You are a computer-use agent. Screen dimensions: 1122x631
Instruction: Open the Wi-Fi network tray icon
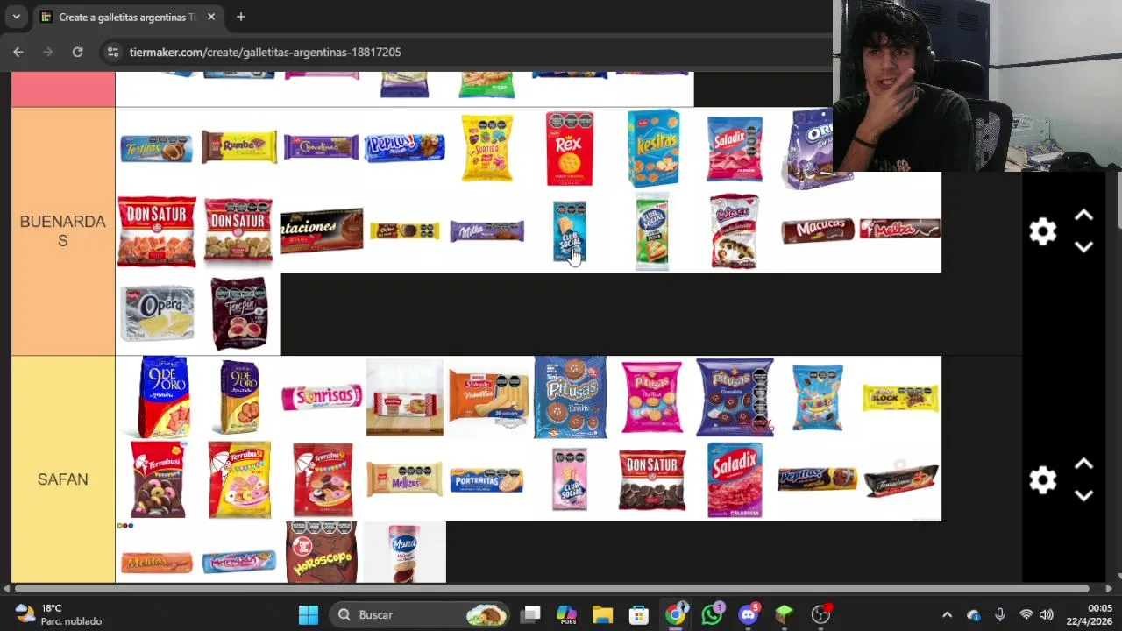pyautogui.click(x=1026, y=614)
